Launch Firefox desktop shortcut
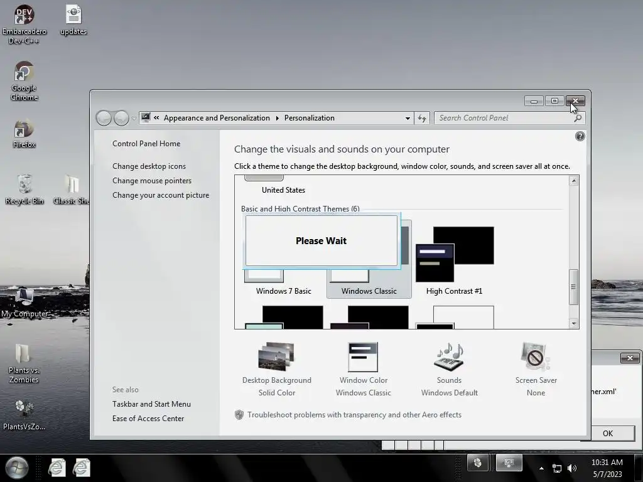Screen dimensions: 643x482 (x=24, y=133)
